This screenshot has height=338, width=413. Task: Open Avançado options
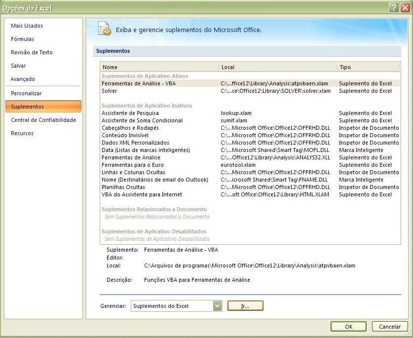(23, 79)
